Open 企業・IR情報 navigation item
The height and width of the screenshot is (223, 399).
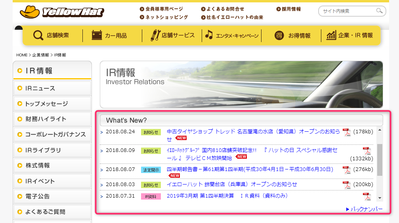pos(350,36)
